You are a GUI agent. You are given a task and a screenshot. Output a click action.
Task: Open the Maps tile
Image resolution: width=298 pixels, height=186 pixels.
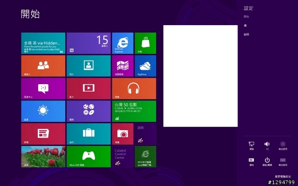coord(122,66)
